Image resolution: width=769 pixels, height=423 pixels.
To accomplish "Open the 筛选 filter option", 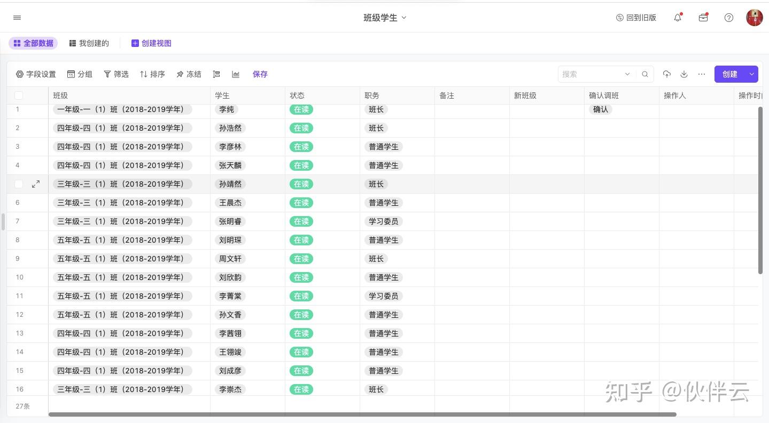I will point(116,74).
